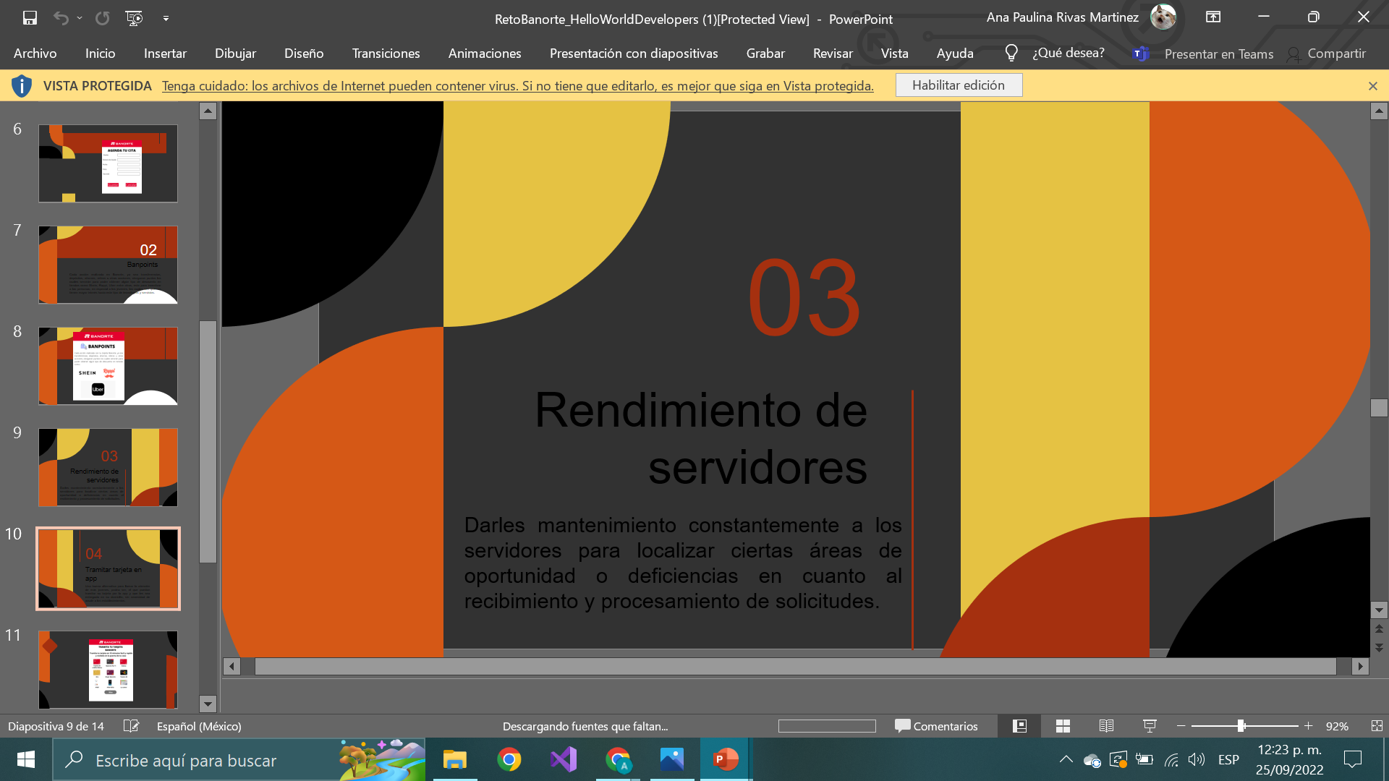This screenshot has width=1389, height=781.
Task: Click the Undo arrow icon
Action: (x=61, y=18)
